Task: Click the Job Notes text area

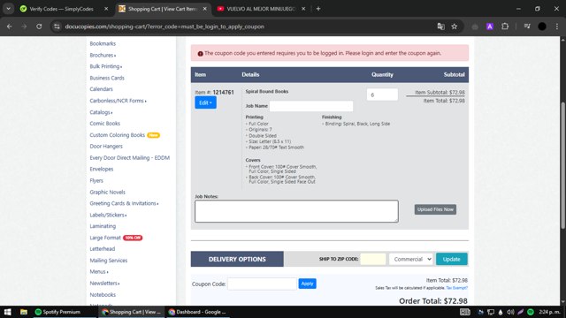Action: click(x=297, y=211)
